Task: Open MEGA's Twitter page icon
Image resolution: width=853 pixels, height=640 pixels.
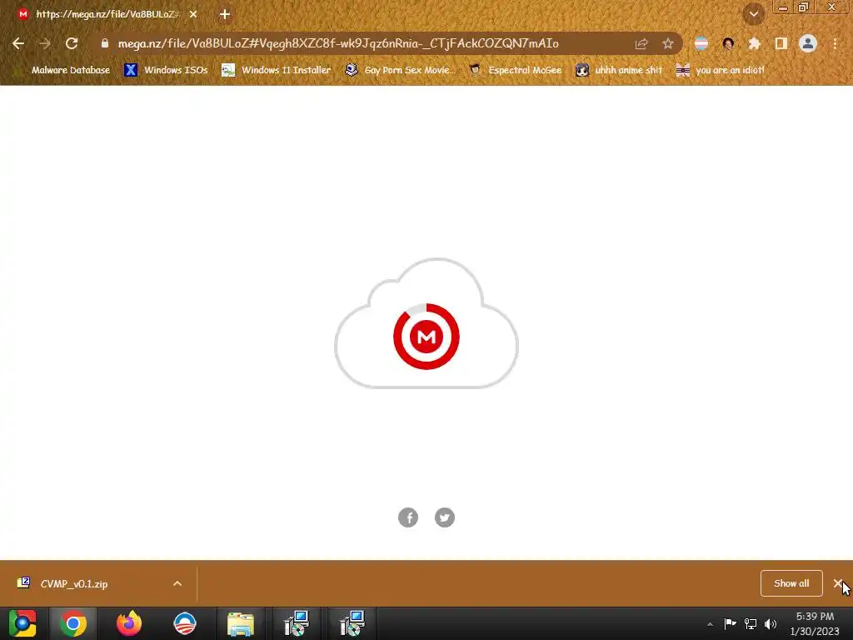Action: [x=445, y=517]
